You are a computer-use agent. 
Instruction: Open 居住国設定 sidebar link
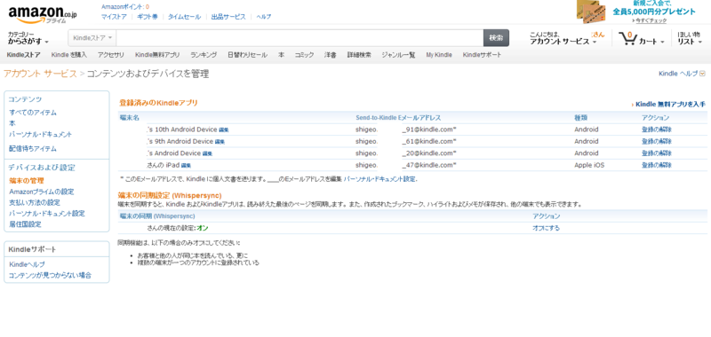[25, 223]
